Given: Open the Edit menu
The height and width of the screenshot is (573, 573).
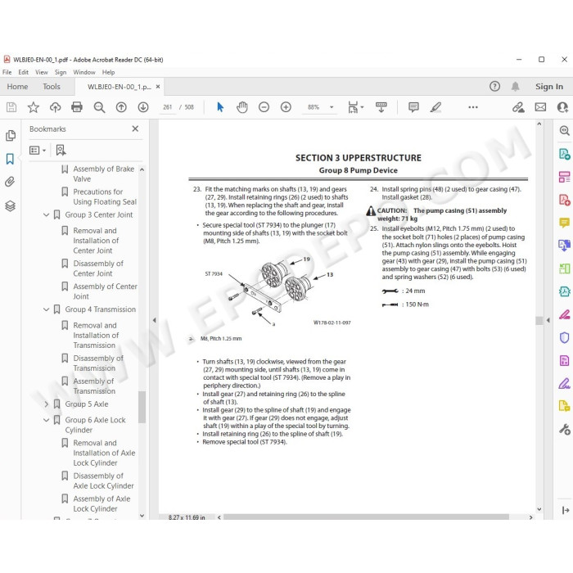Looking at the screenshot, I should pos(24,72).
